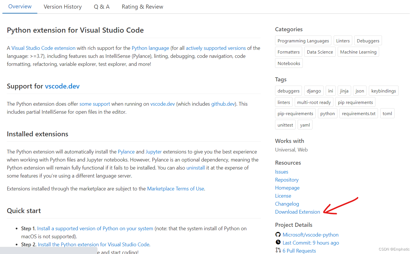Click the multi-root ready tag
This screenshot has width=414, height=254.
[x=314, y=102]
